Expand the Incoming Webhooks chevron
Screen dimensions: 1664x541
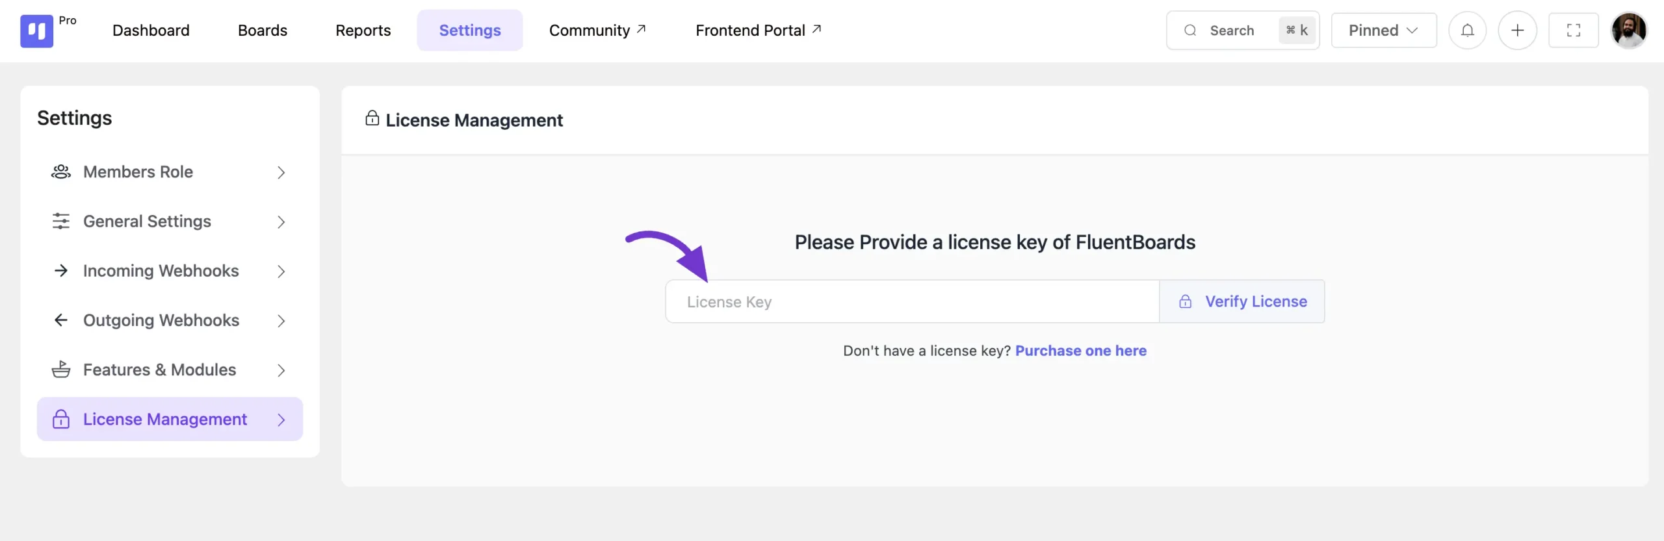pos(281,271)
